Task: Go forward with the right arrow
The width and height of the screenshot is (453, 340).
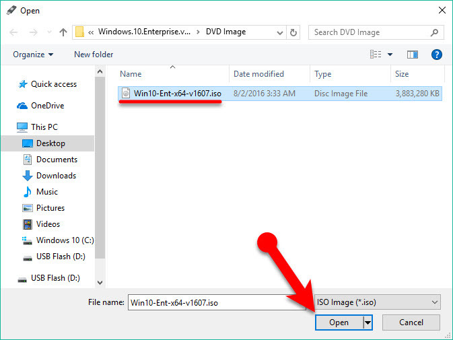Action: point(33,32)
